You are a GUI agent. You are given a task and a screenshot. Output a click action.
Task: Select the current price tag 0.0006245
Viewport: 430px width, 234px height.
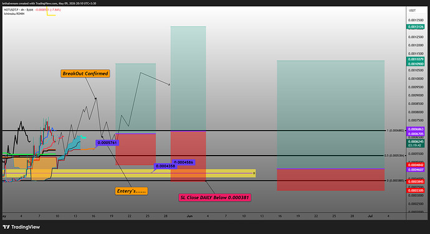(416, 142)
